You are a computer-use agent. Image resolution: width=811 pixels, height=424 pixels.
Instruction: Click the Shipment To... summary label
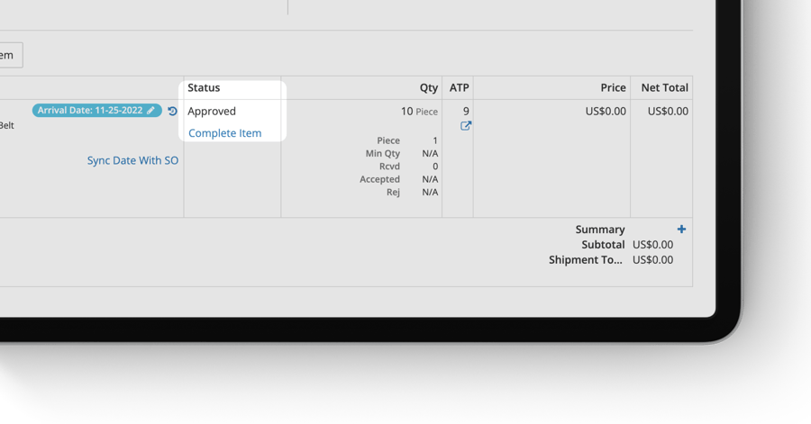(x=586, y=260)
